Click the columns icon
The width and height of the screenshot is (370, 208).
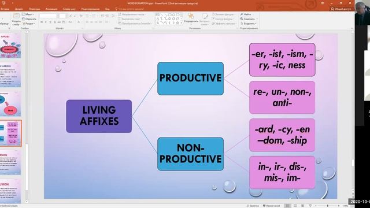(x=107, y=22)
